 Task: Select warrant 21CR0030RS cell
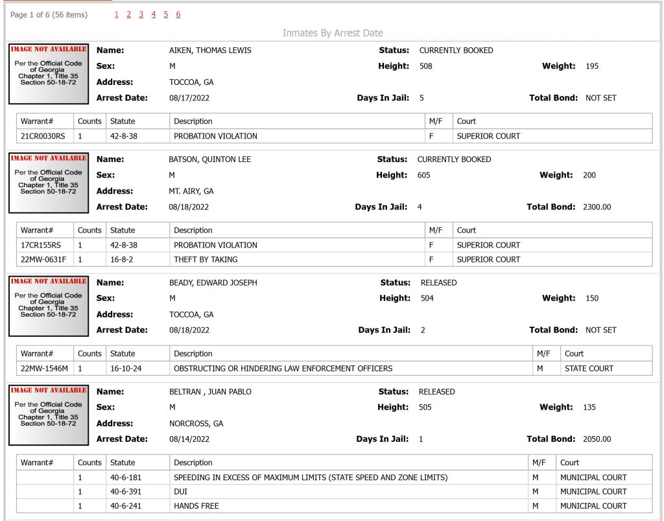pos(45,136)
